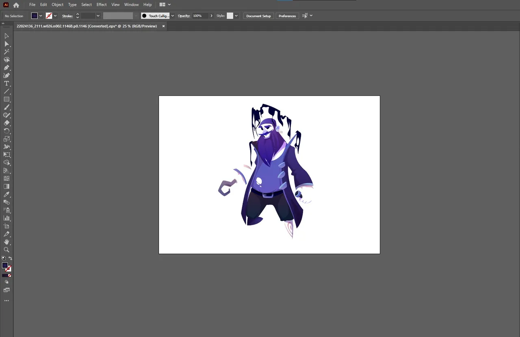Select the Width/Warp tool
Image resolution: width=520 pixels, height=337 pixels.
(6, 147)
